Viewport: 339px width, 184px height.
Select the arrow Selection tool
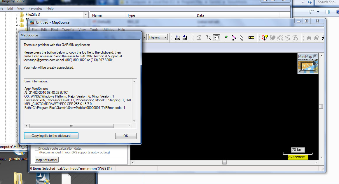click(x=241, y=38)
